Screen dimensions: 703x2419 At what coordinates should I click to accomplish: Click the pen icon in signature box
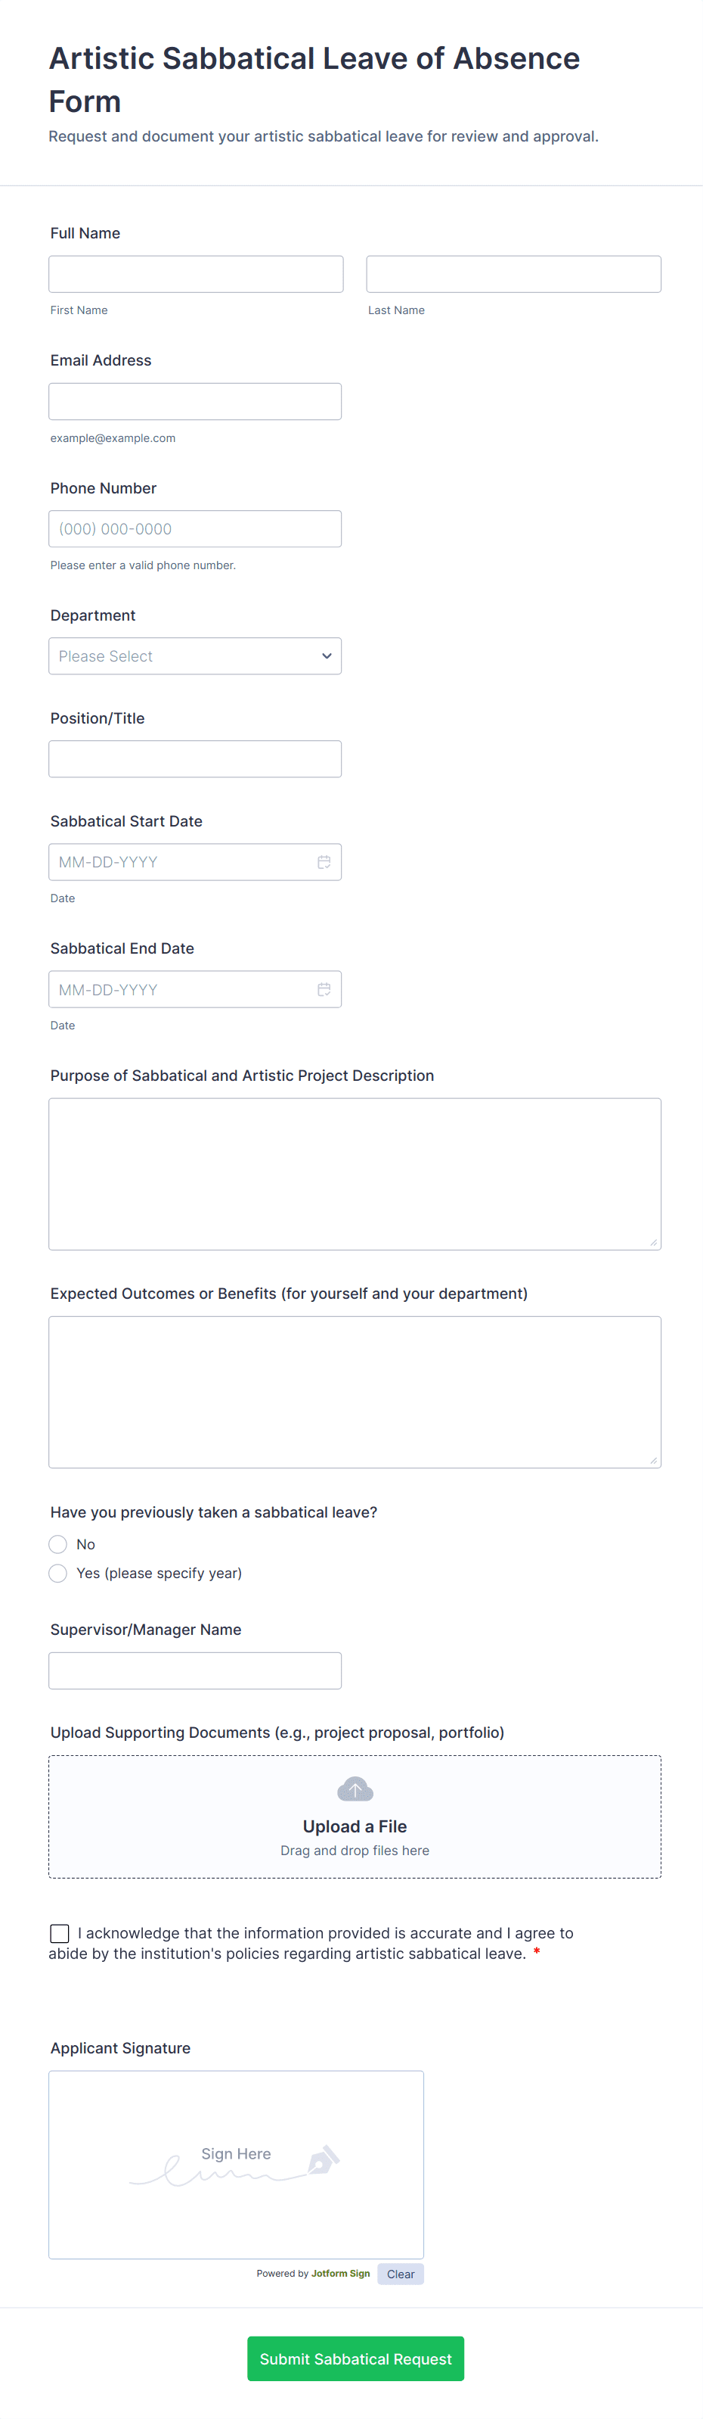(323, 2159)
